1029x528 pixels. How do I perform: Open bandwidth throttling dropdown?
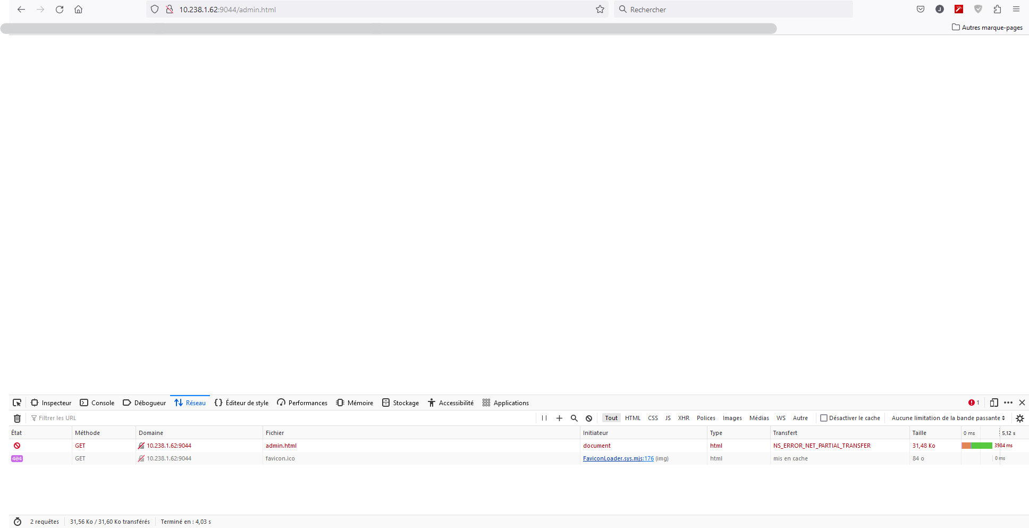click(x=948, y=418)
